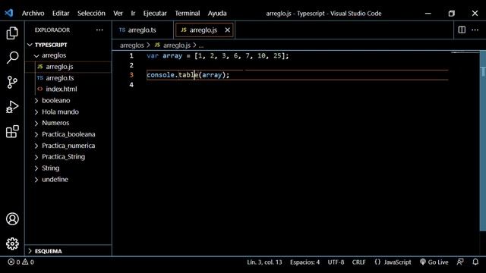Open the Explorer view in activity bar

point(12,33)
